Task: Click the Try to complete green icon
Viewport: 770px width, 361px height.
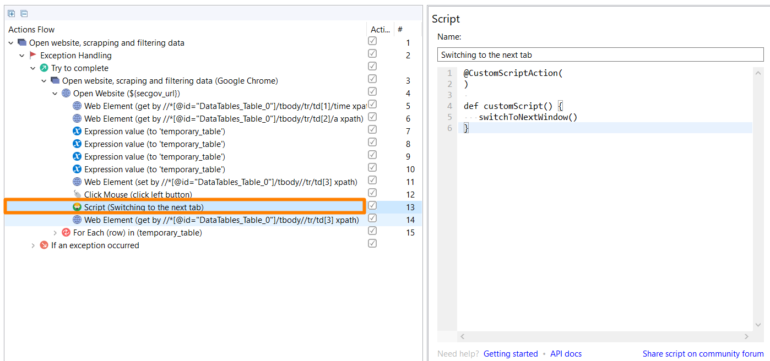Action: [x=44, y=68]
